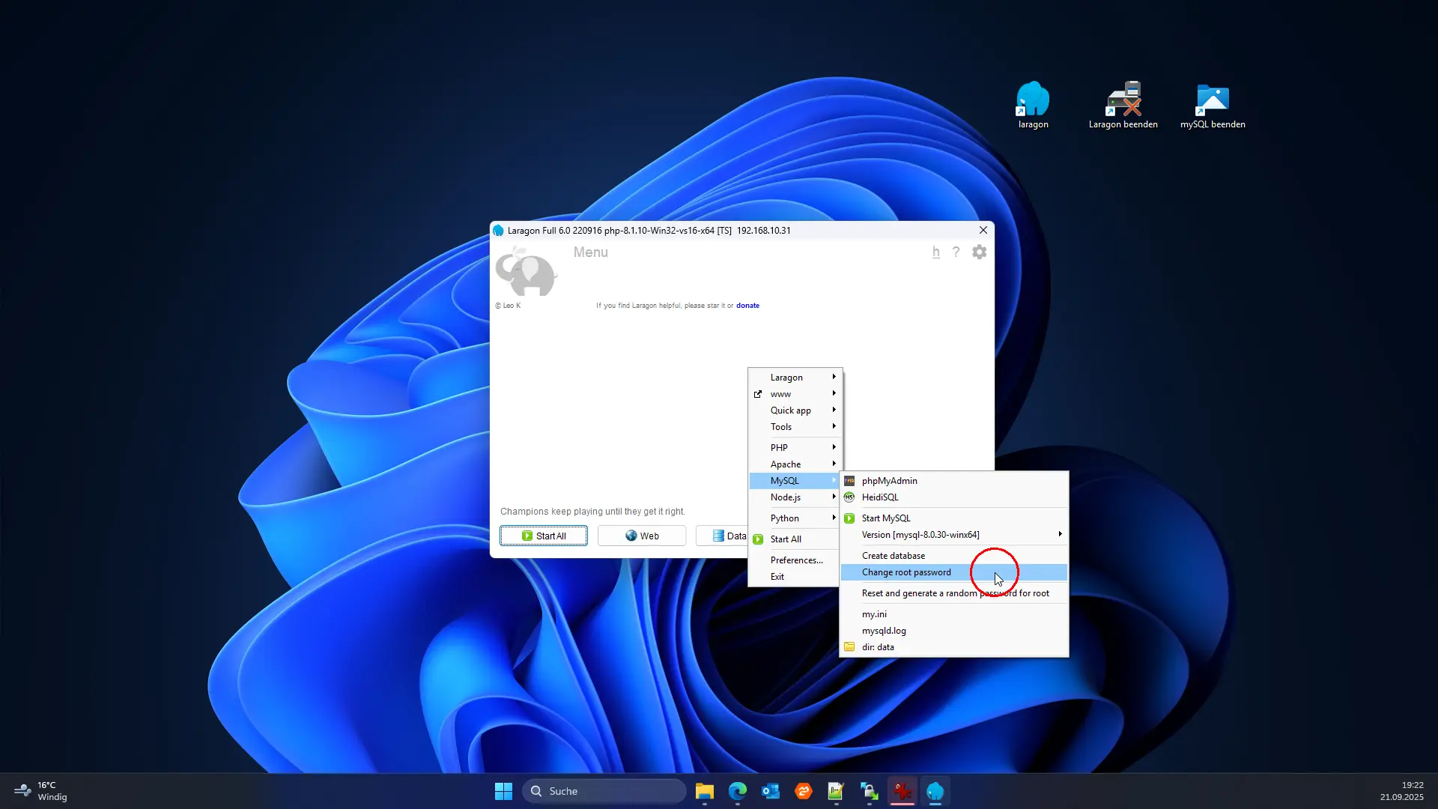Open File Explorer from taskbar
The image size is (1438, 809).
[x=704, y=791]
